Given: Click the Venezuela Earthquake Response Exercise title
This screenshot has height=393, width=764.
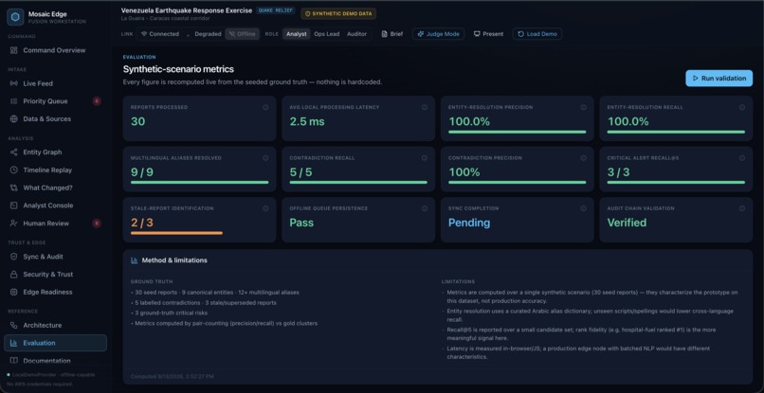Looking at the screenshot, I should [187, 10].
